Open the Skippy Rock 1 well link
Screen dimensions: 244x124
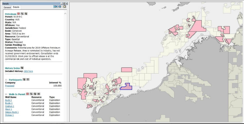tap(12, 112)
